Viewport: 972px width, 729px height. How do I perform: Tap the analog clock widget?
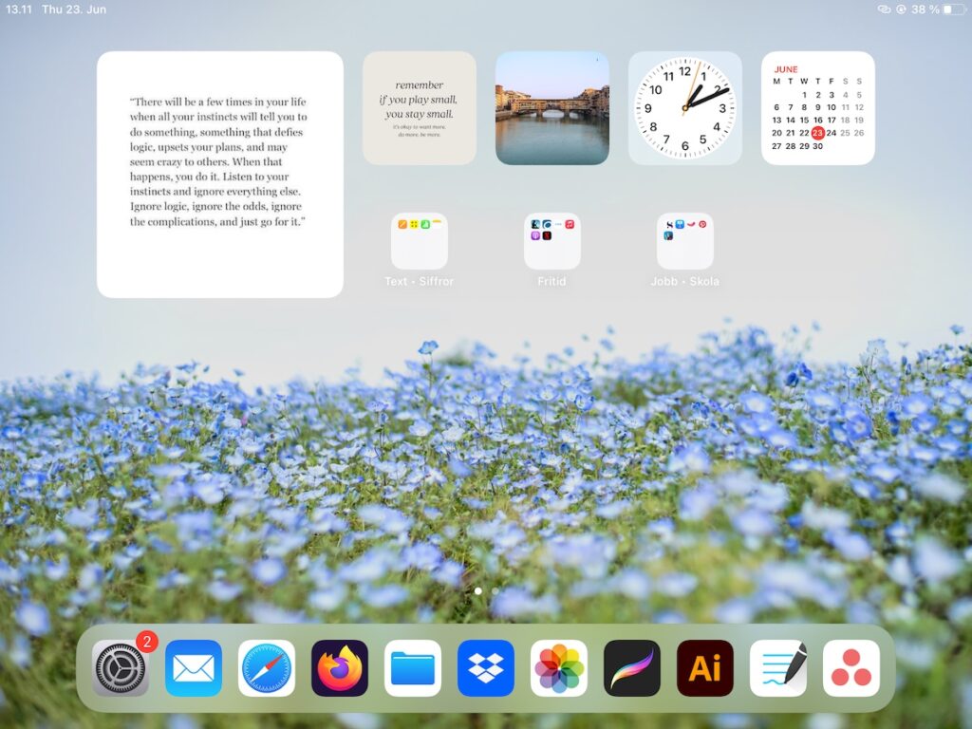click(x=685, y=106)
